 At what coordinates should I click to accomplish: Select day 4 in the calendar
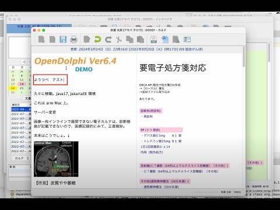(22, 76)
